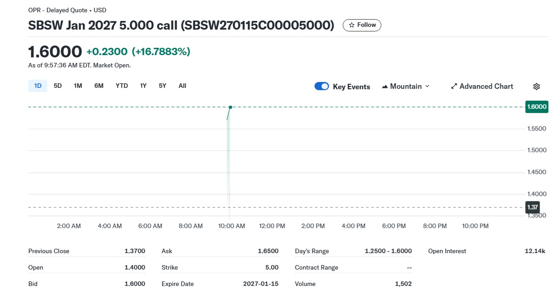Image resolution: width=557 pixels, height=291 pixels.
Task: Click the Volume label
Action: pos(305,284)
